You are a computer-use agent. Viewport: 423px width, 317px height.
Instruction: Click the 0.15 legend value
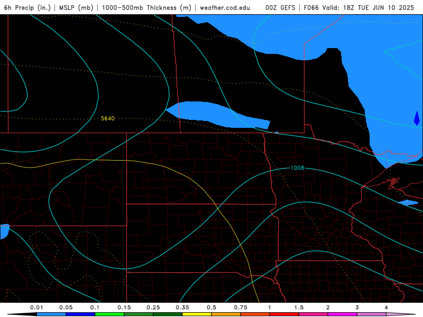pos(124,307)
